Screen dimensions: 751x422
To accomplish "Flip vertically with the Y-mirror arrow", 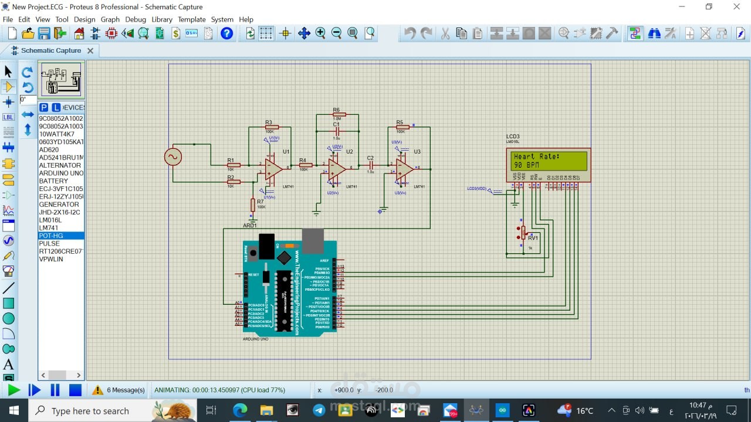I will [x=28, y=130].
